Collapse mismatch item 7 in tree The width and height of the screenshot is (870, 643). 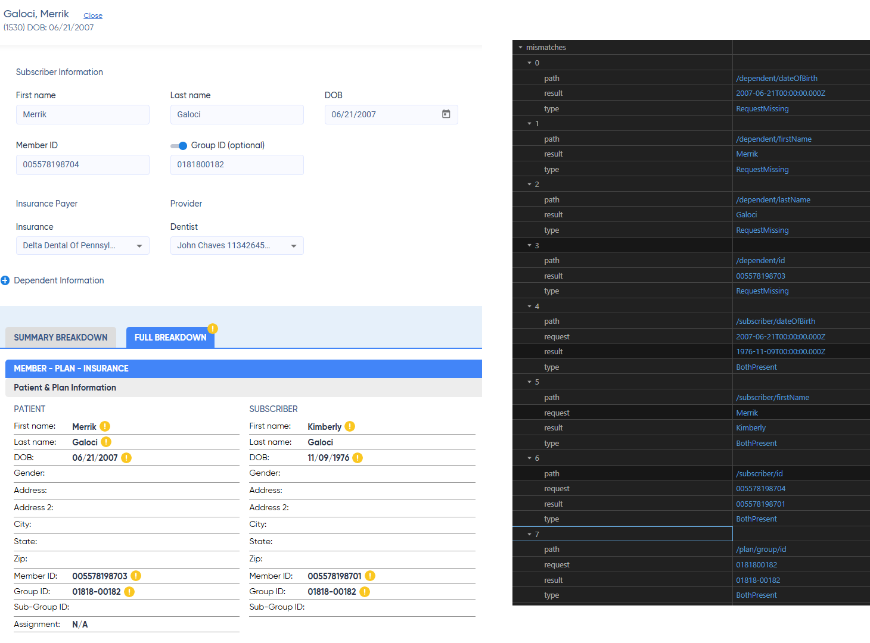coord(530,535)
